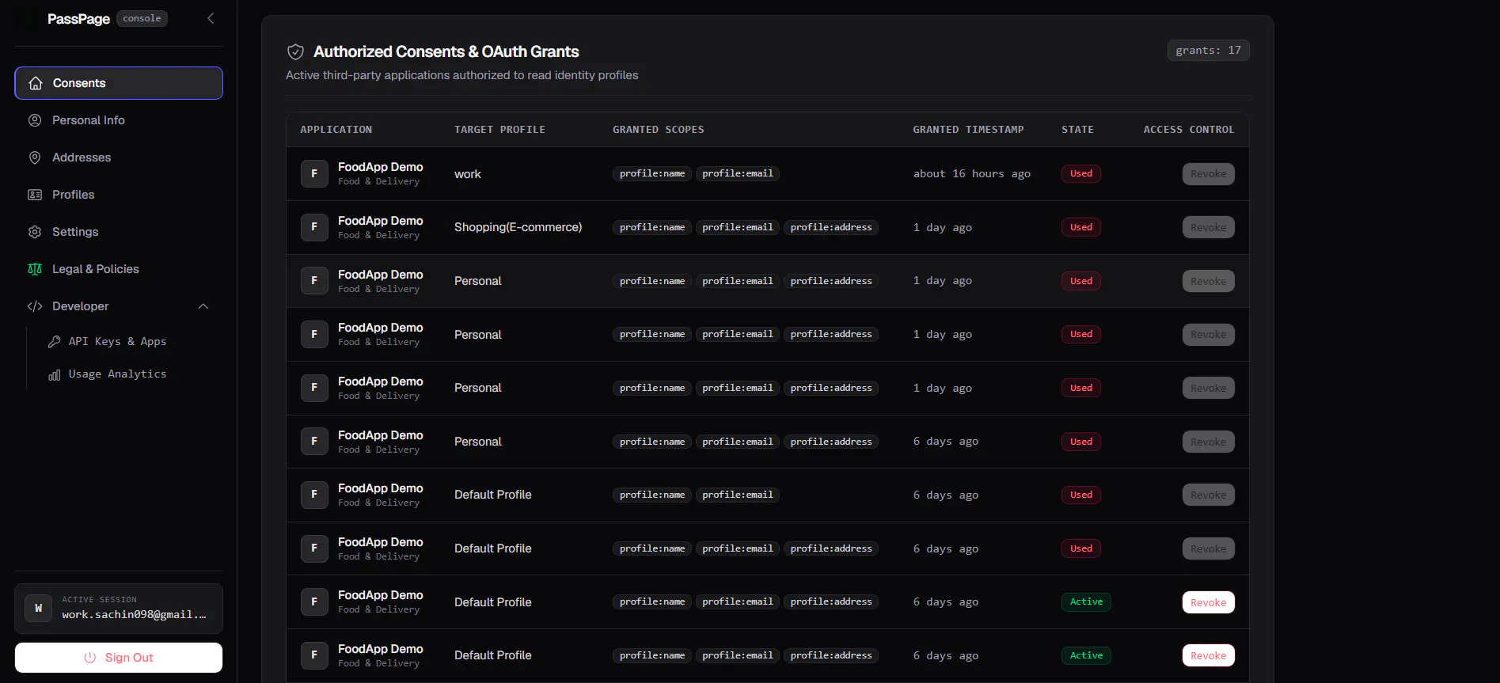Click the Profiles ID card icon
Screen dimensions: 1500x683
tap(35, 195)
